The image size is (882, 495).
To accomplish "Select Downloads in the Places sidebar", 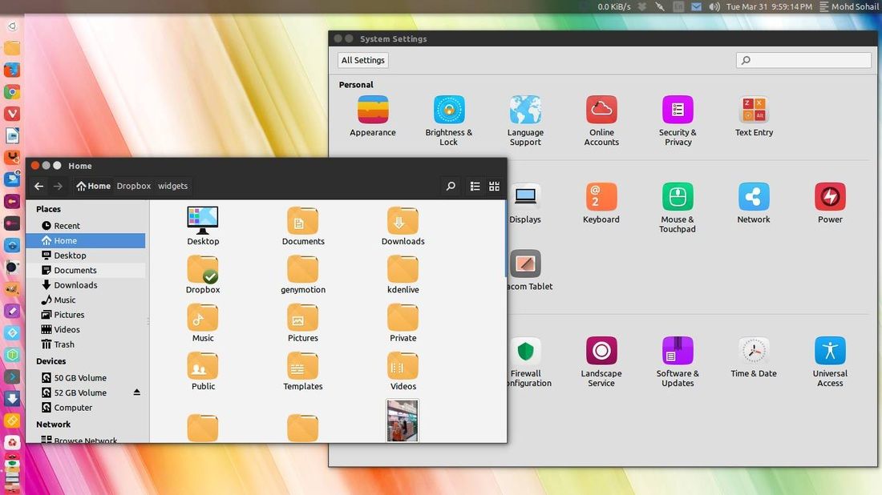I will pyautogui.click(x=75, y=285).
